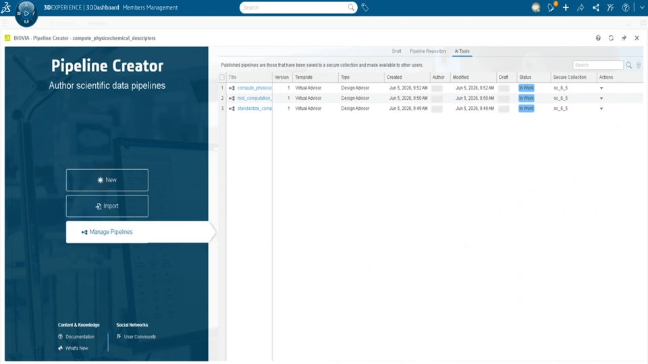The image size is (648, 364).
Task: Open the standardize_comp pipeline link
Action: click(254, 109)
